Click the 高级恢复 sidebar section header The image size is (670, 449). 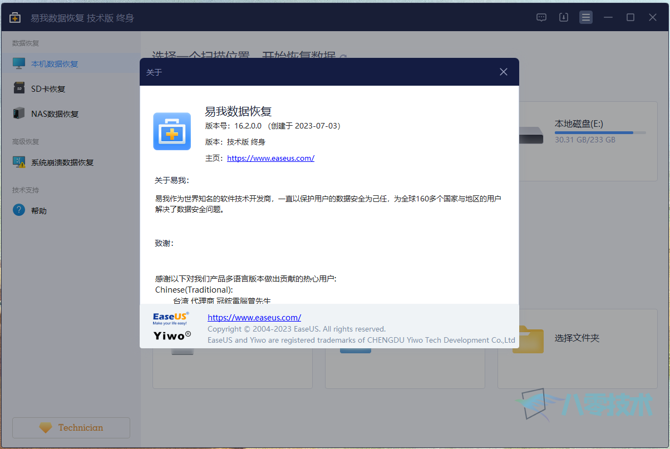click(x=26, y=142)
